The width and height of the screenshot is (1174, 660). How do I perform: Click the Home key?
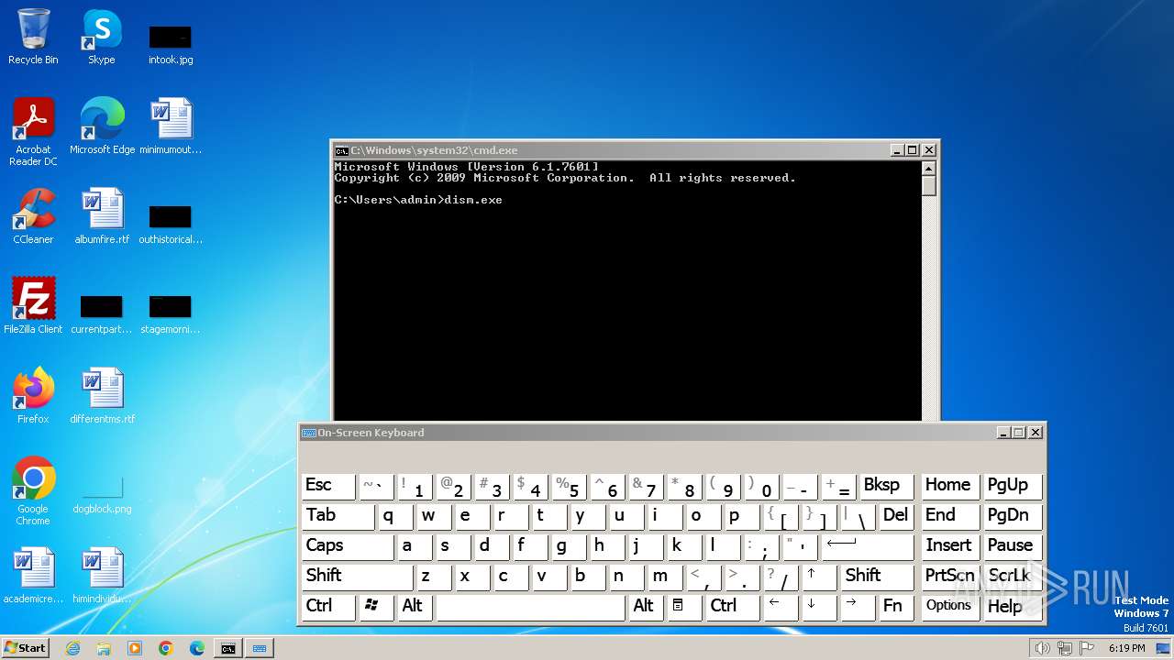(x=950, y=486)
